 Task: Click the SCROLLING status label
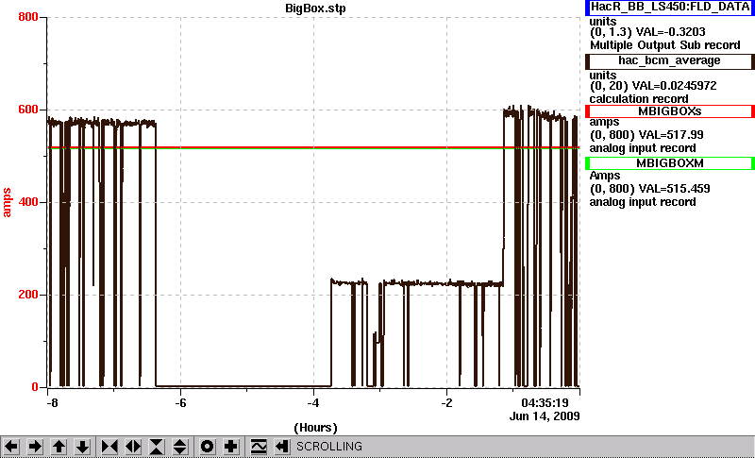[328, 447]
